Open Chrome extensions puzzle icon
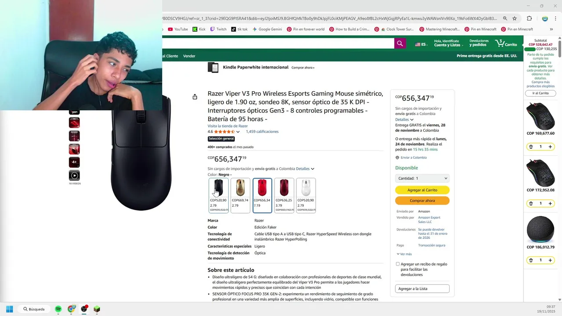The image size is (562, 316). point(529,18)
